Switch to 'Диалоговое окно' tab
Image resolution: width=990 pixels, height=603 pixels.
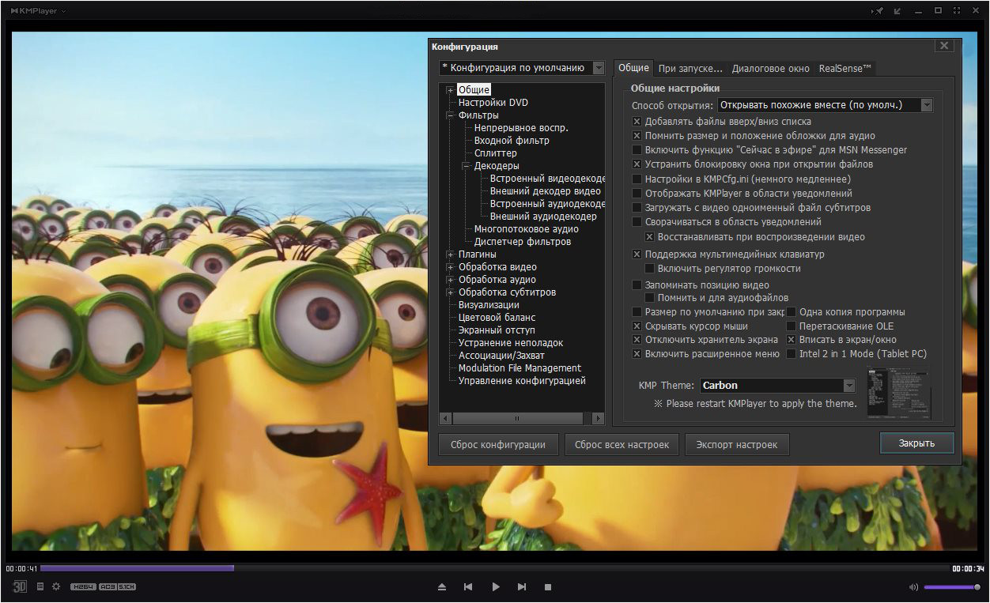tap(771, 69)
